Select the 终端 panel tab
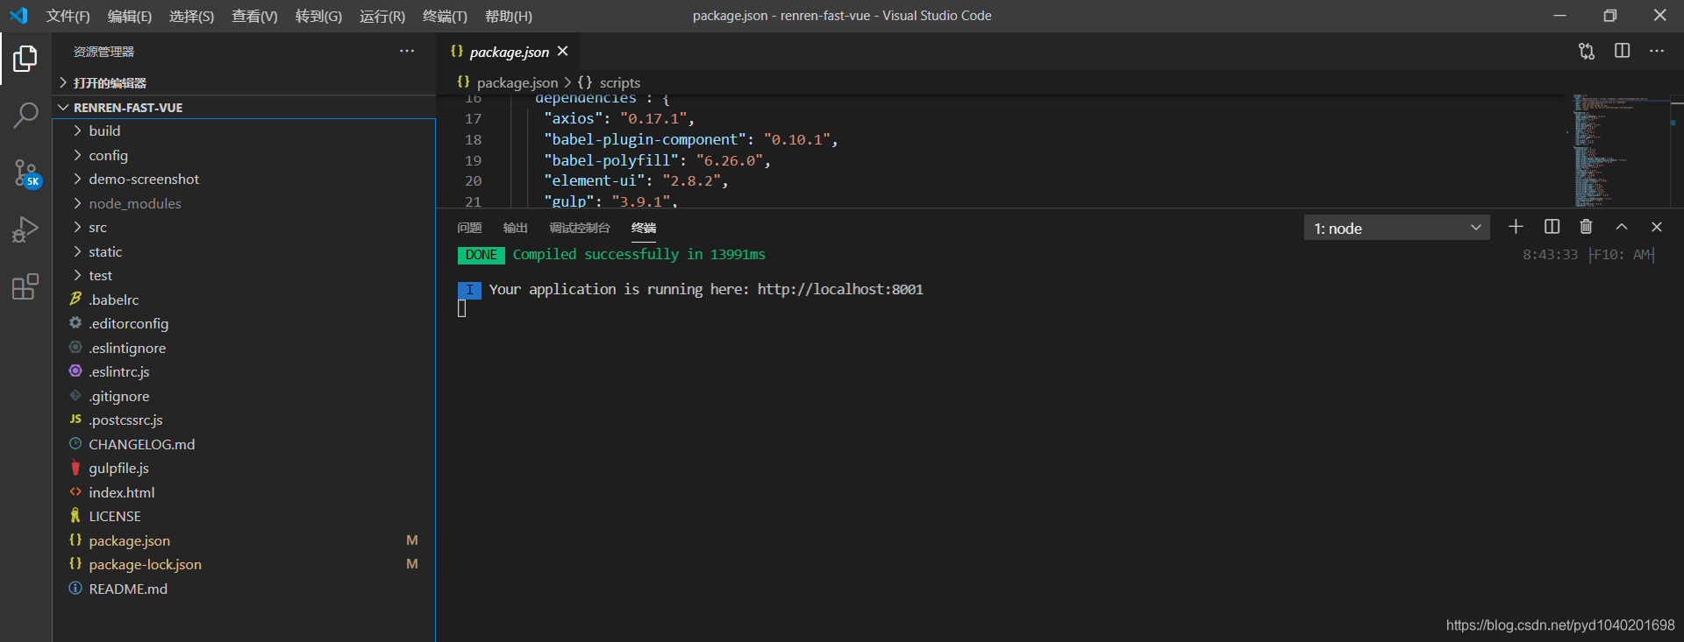The height and width of the screenshot is (642, 1684). tap(644, 228)
